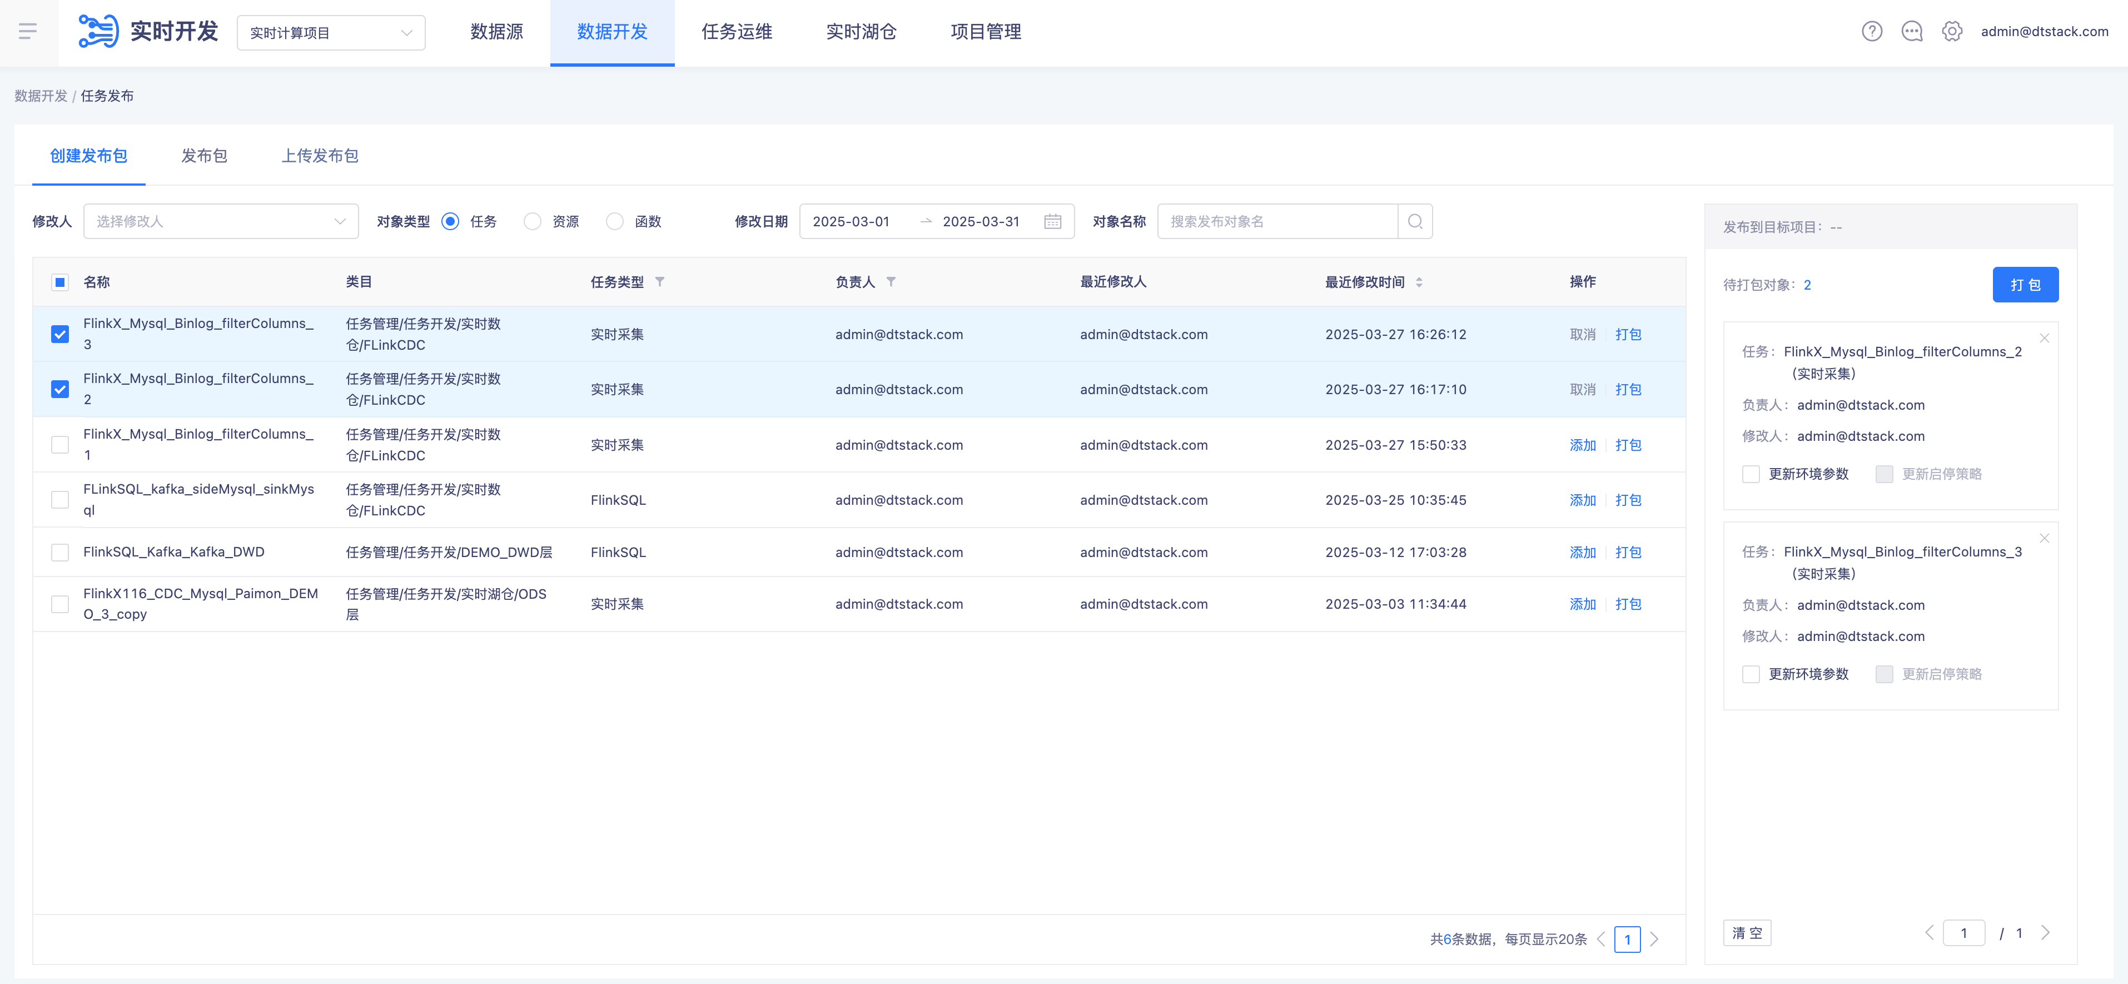Enable 更新环境参数 for filterColumns_2 card
The image size is (2128, 984).
point(1751,474)
